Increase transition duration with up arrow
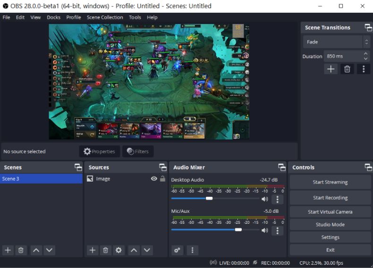 point(365,54)
